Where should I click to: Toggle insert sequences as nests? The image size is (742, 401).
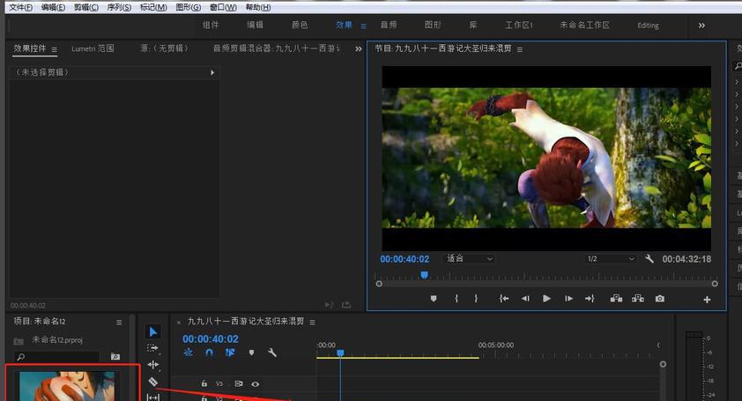click(x=189, y=353)
